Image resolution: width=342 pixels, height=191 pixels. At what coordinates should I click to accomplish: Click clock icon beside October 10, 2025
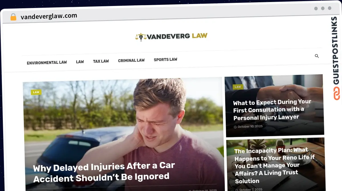[x=235, y=127]
